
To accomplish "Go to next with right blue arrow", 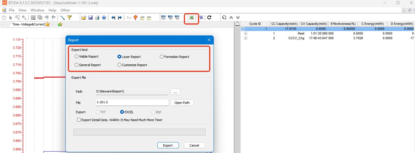I will 120,18.
